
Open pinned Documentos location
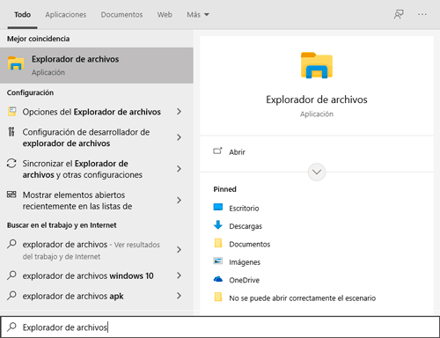250,244
